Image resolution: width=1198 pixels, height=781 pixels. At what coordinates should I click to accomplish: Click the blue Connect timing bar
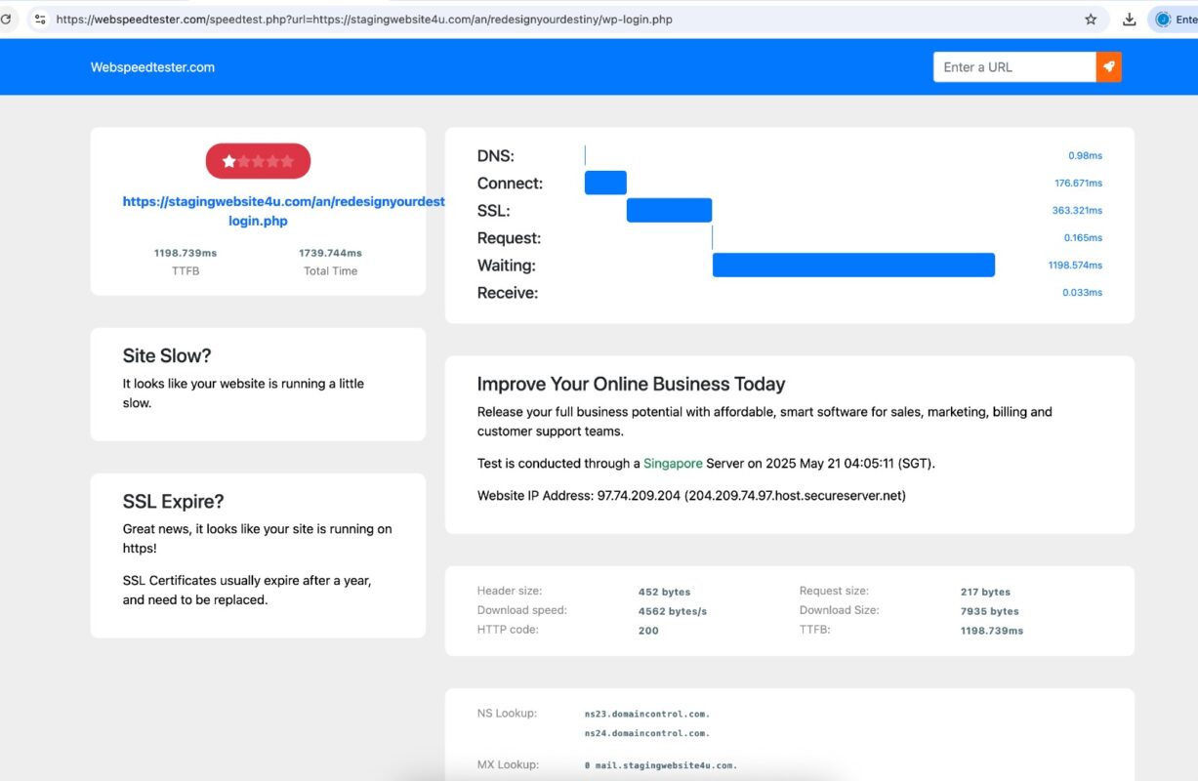point(605,184)
